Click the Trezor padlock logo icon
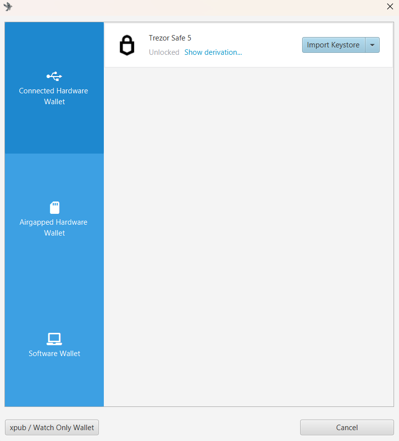The image size is (399, 441). [x=127, y=45]
